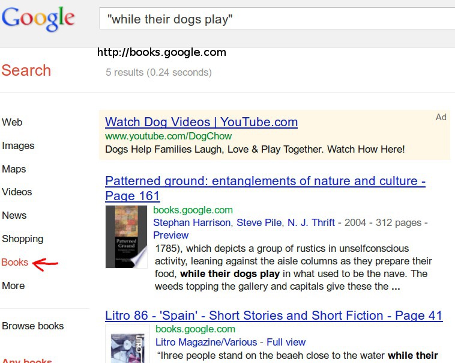Open the Patterned Ground book cover thumbnail
Image resolution: width=455 pixels, height=363 pixels.
(126, 237)
